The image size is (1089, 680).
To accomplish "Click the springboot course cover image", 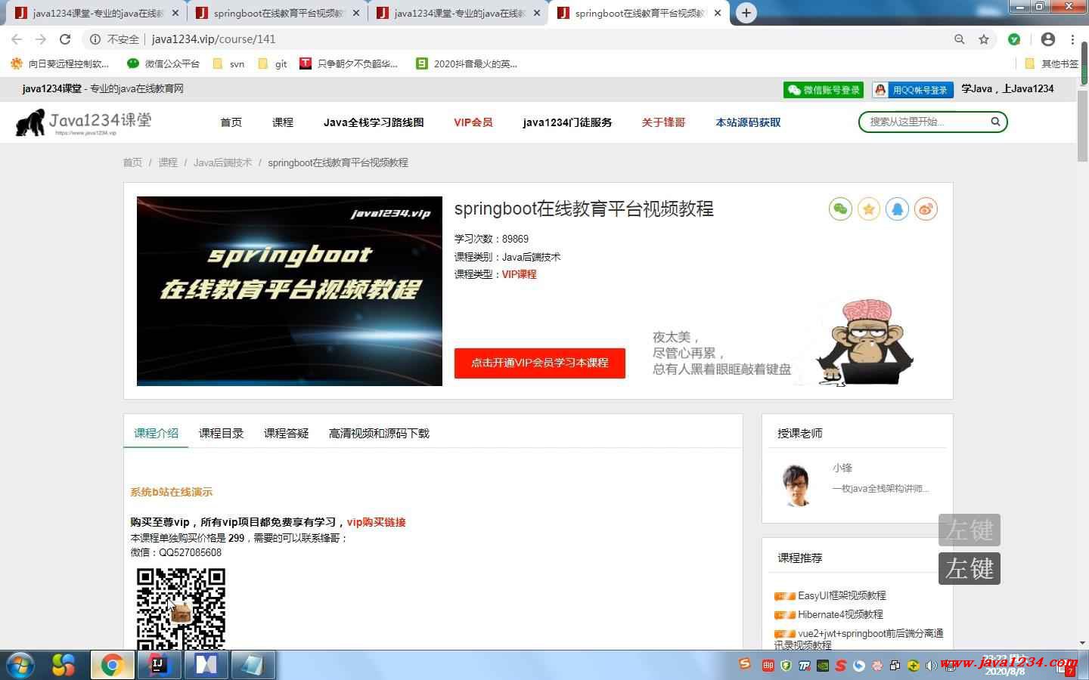I will (x=290, y=291).
